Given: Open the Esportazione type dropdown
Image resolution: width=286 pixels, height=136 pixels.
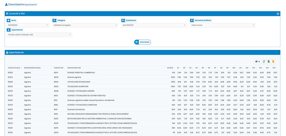Looking at the screenshot, I should pyautogui.click(x=39, y=35).
